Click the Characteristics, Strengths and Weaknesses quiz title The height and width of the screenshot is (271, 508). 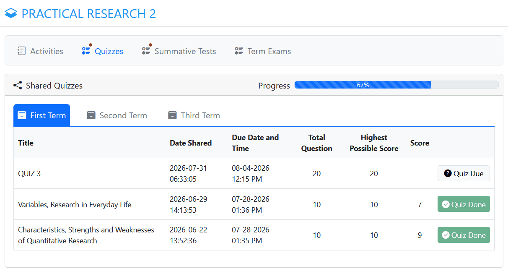(x=86, y=235)
